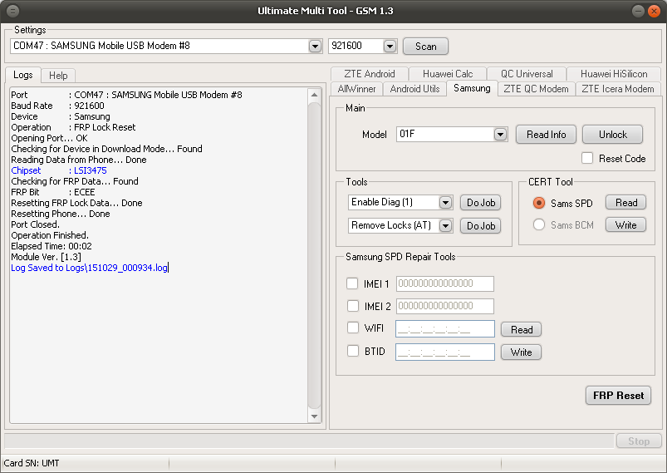Screen dimensions: 667x473
Task: Select the QC Universal tab
Action: pyautogui.click(x=527, y=74)
